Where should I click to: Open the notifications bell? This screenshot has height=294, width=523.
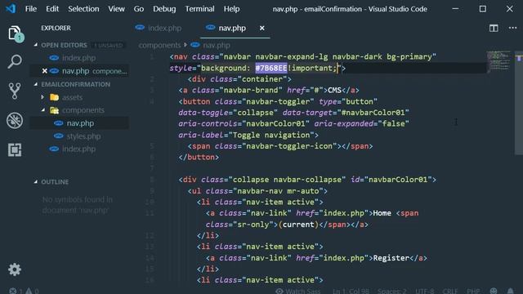(x=510, y=291)
